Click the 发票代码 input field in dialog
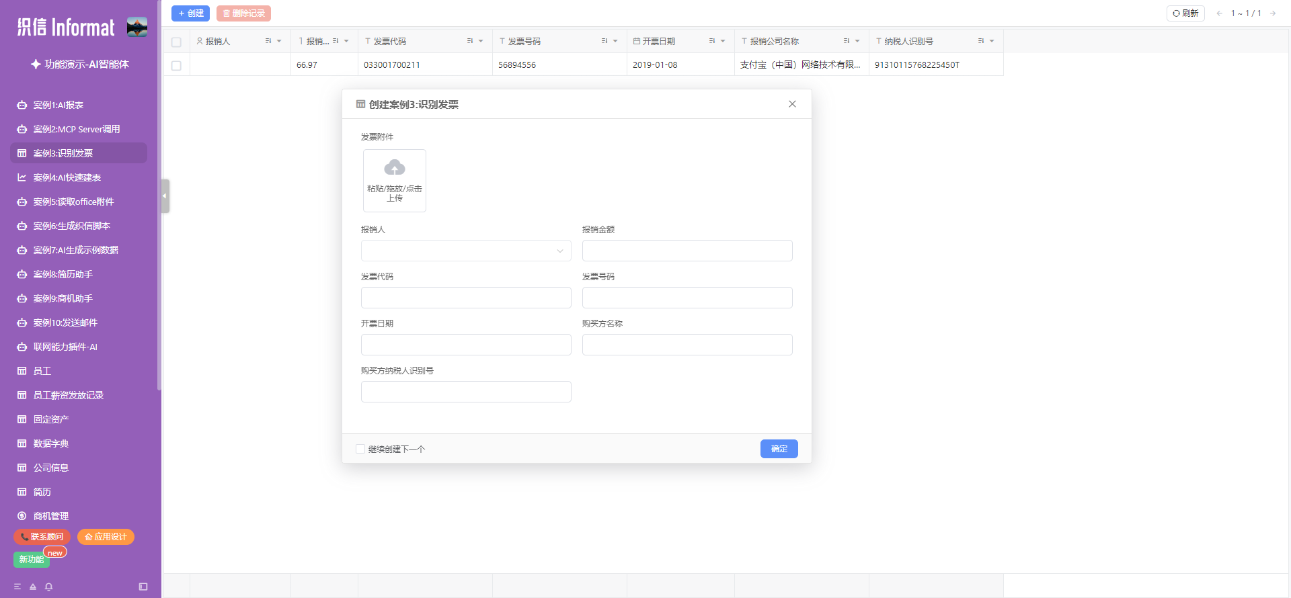1291x598 pixels. 466,298
